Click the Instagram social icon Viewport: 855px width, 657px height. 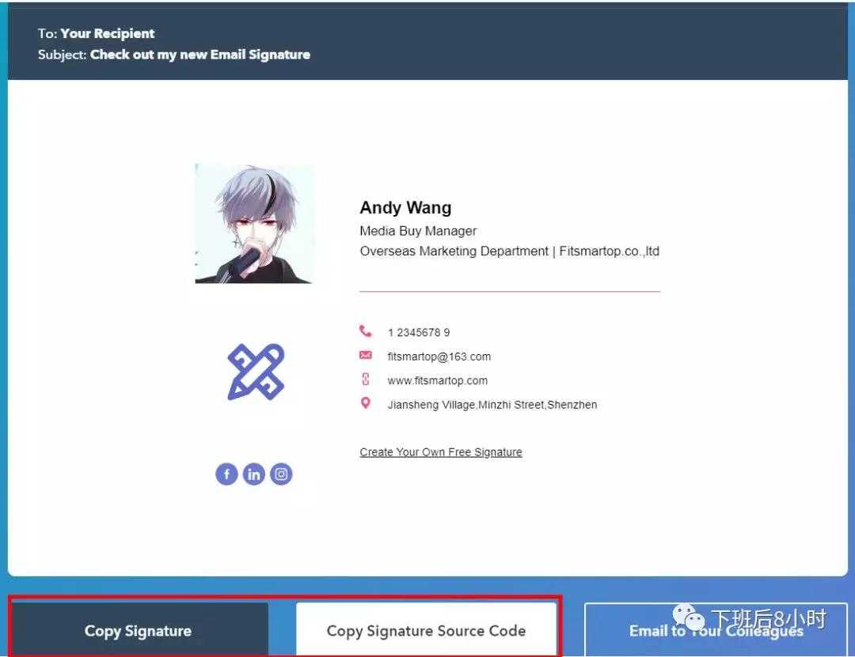[x=281, y=474]
